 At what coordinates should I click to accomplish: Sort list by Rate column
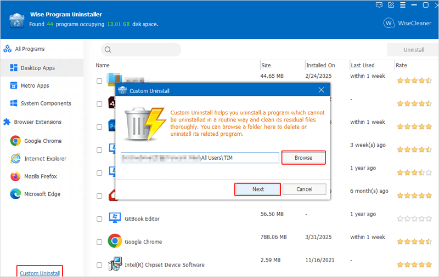[x=401, y=65]
